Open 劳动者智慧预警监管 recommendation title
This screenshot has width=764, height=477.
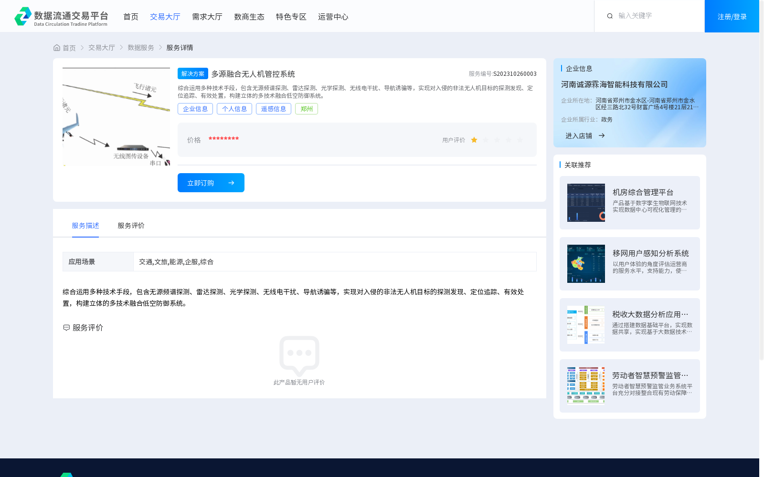[x=650, y=375]
